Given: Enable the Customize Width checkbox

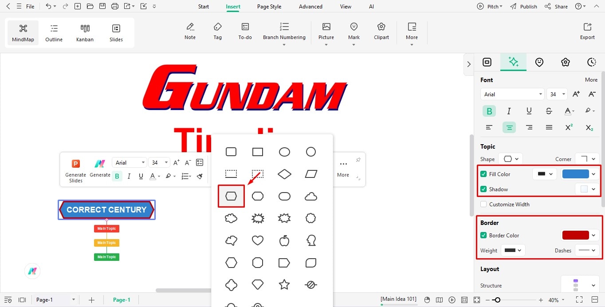Looking at the screenshot, I should coord(483,204).
